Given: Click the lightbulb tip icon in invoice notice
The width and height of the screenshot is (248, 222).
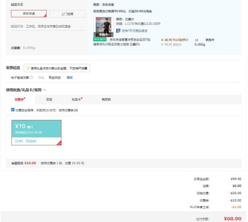Looking at the screenshot, I should (x=28, y=68).
